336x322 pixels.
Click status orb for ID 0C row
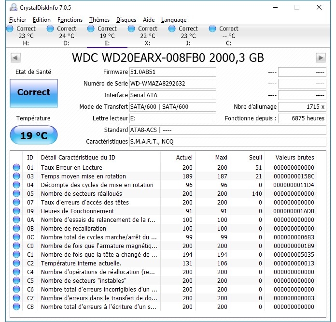[16, 237]
